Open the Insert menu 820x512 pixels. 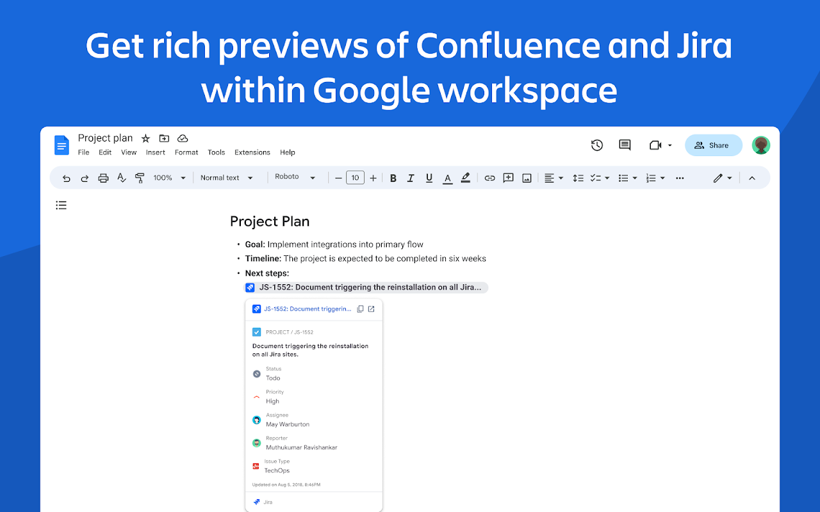[x=156, y=152]
